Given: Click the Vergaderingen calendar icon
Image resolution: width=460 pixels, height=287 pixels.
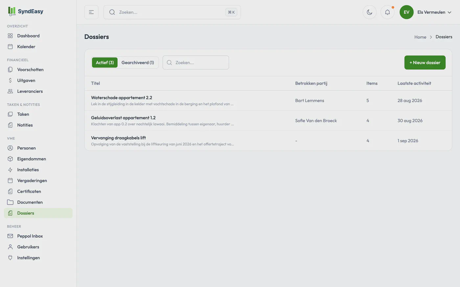Looking at the screenshot, I should pyautogui.click(x=10, y=180).
